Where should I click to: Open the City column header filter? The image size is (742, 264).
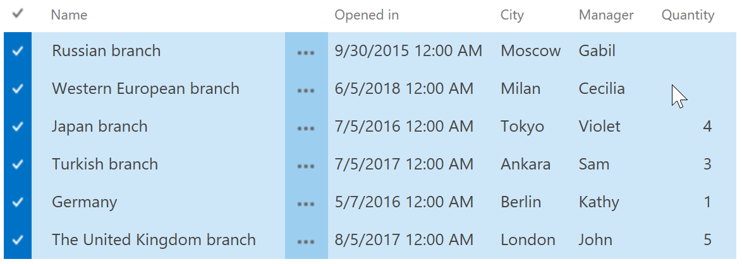pos(512,16)
